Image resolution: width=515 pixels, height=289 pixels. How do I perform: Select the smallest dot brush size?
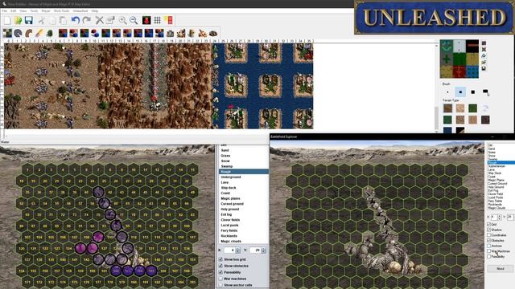point(447,92)
